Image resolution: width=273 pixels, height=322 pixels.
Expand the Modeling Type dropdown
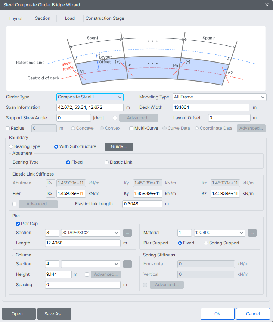219,97
